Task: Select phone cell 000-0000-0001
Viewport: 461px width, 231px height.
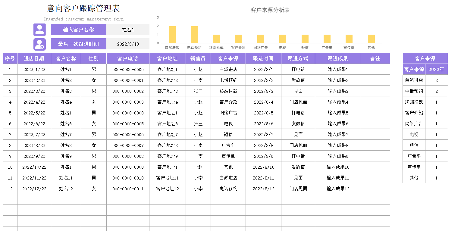Action: [128, 80]
